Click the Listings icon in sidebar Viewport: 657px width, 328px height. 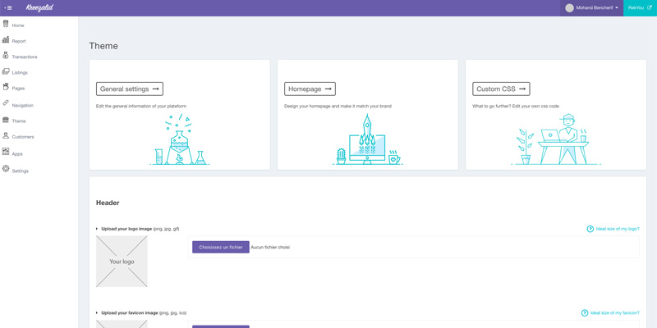pos(6,71)
